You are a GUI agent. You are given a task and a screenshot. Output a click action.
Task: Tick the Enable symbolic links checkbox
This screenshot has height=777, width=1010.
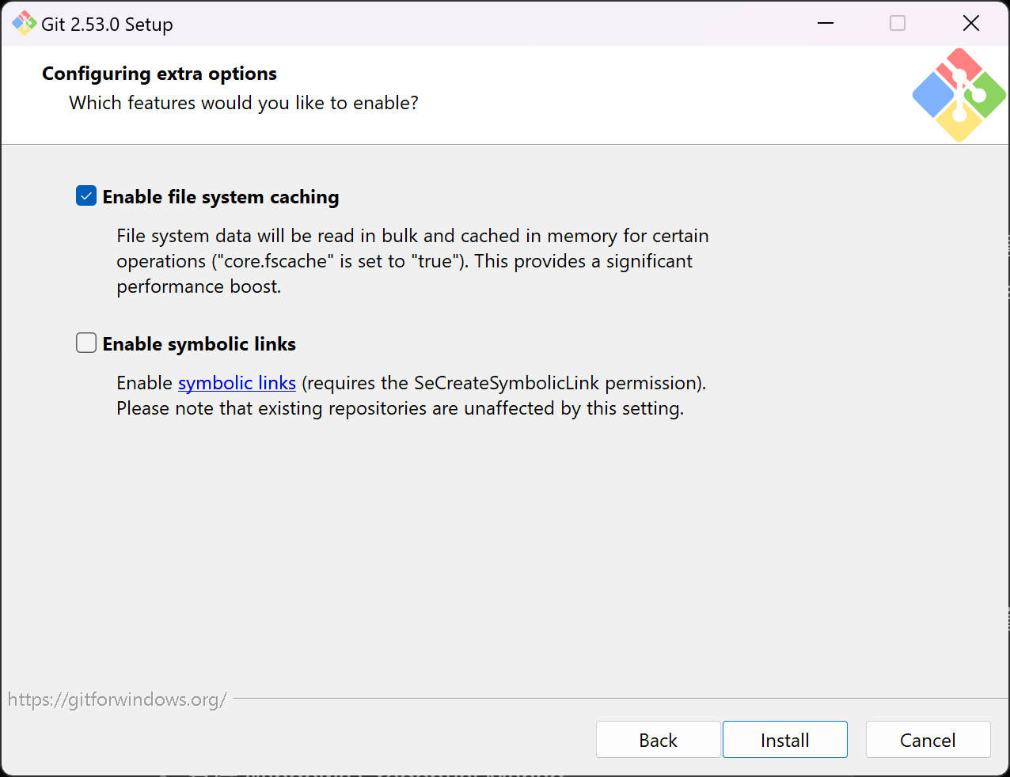[x=86, y=343]
